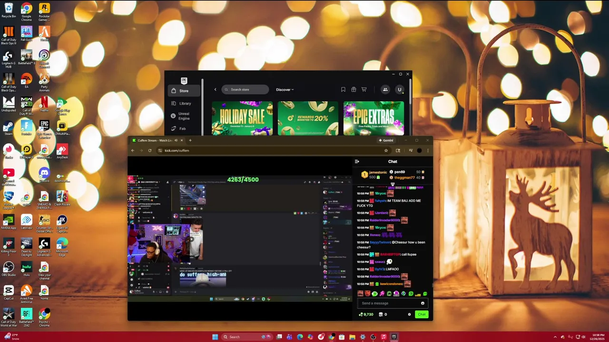Viewport: 609px width, 342px height.
Task: Open Kick chat settings gear
Action: point(409,314)
